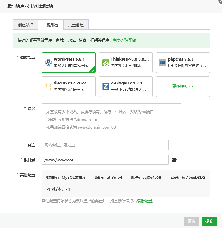This screenshot has height=228, width=222.
Task: Focus the 域名 text area
Action: pos(111,119)
